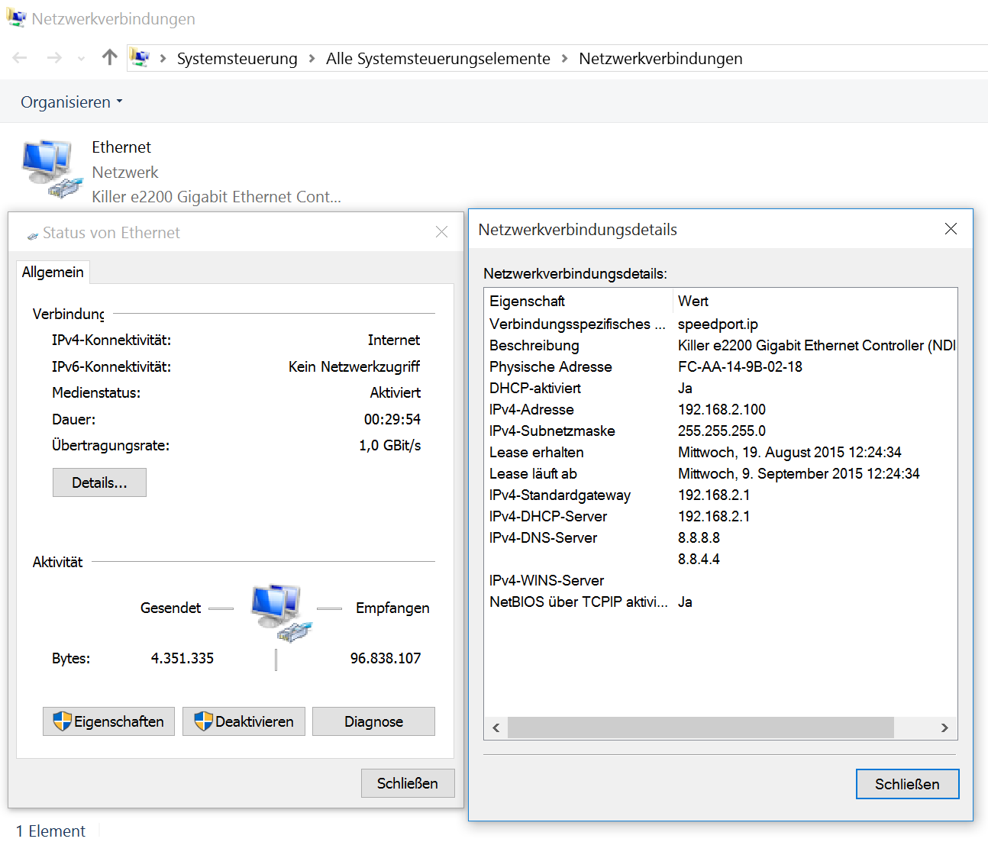This screenshot has height=842, width=988.
Task: Click the horizontal scrollbar thumb in details
Action: point(700,727)
